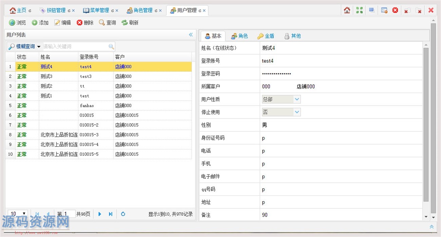Go to next page of user list

100,214
